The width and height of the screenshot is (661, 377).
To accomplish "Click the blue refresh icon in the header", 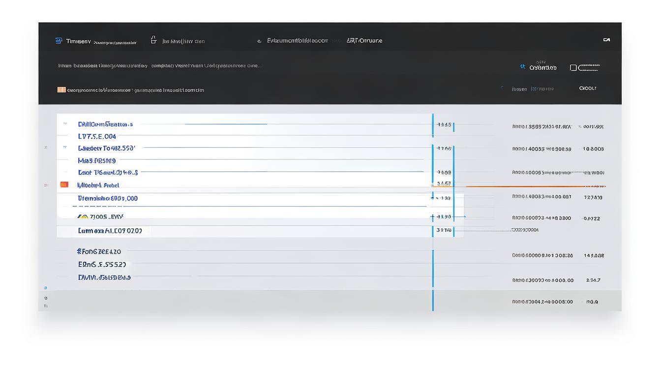I will coord(523,67).
